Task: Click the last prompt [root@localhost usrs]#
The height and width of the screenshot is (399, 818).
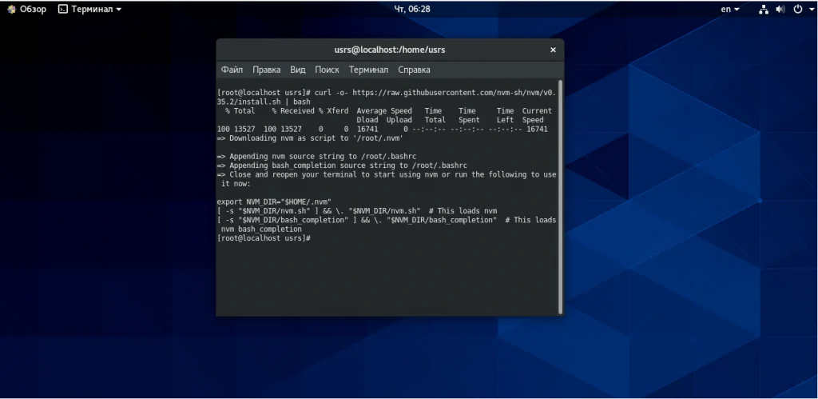Action: [x=264, y=238]
